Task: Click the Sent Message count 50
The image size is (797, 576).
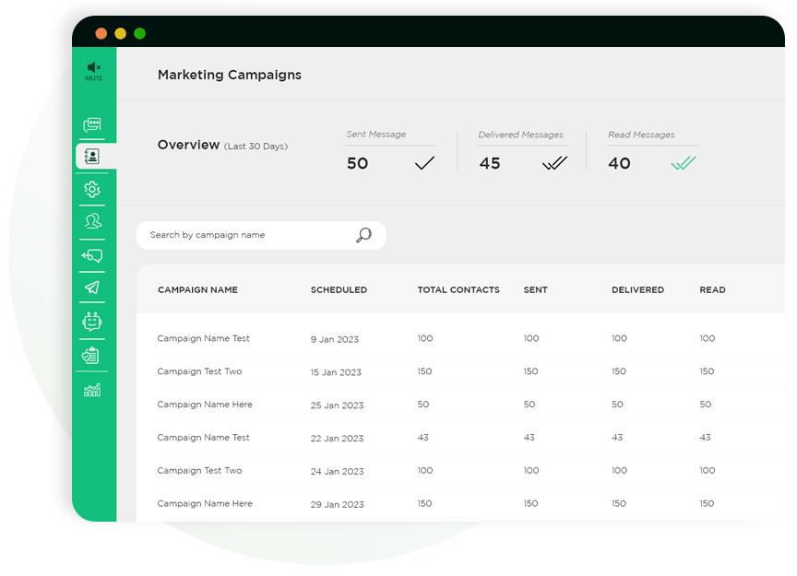Action: (x=357, y=163)
